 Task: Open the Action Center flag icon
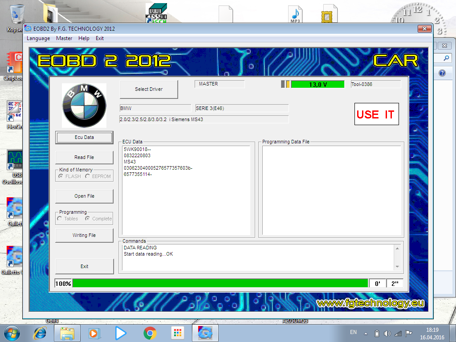pos(409,334)
